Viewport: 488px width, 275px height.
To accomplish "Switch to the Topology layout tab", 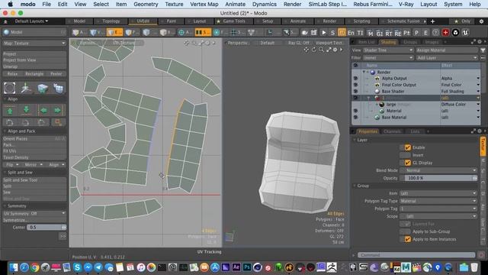I will coord(111,21).
